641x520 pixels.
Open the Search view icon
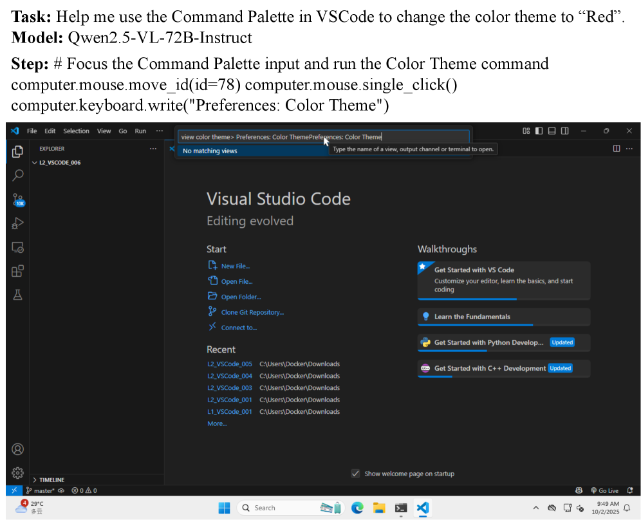tap(17, 176)
